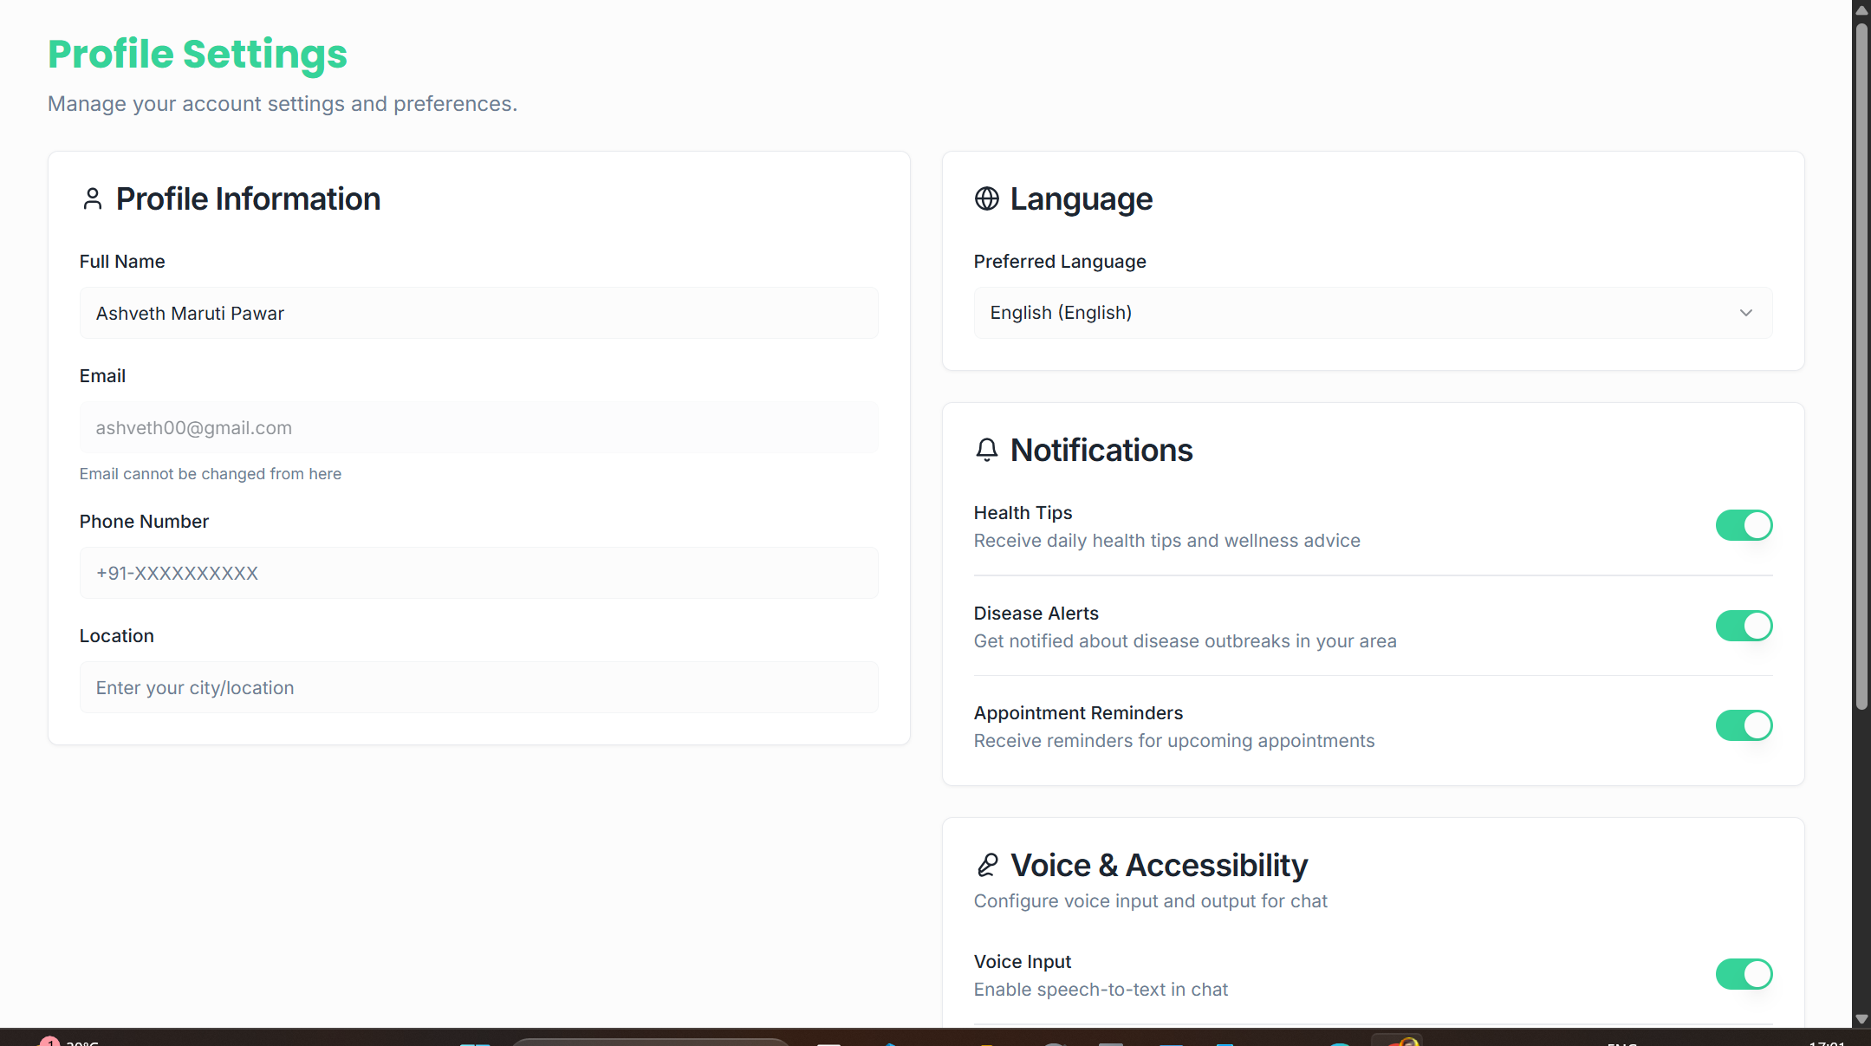Open the Preferred Language dropdown
1871x1046 pixels.
click(x=1372, y=313)
